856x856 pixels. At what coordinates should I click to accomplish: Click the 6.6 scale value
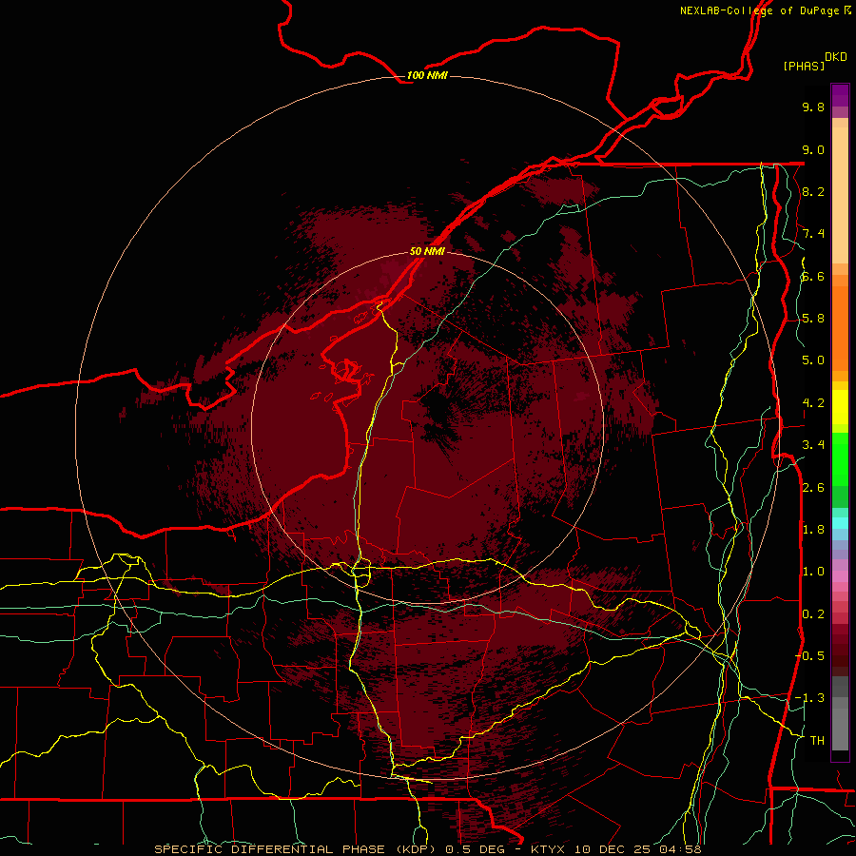813,276
